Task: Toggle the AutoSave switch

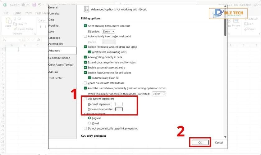Action: coord(25,5)
